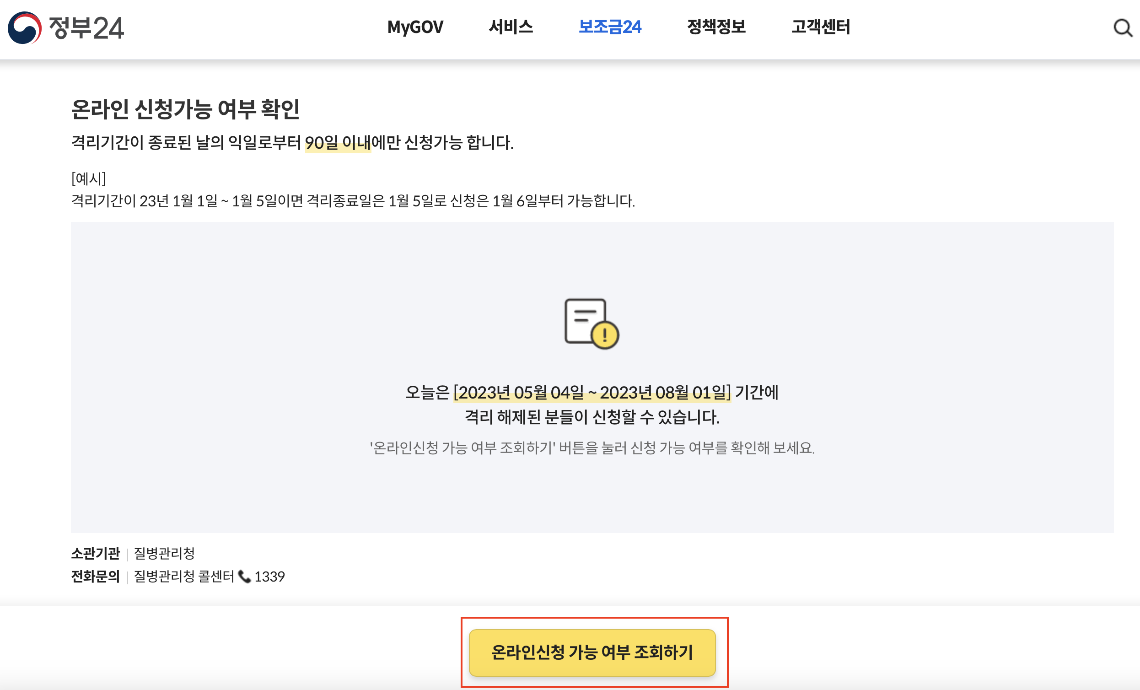Screen dimensions: 1140x690
Task: Navigate to 정책정보 in the top menu
Action: tap(718, 28)
